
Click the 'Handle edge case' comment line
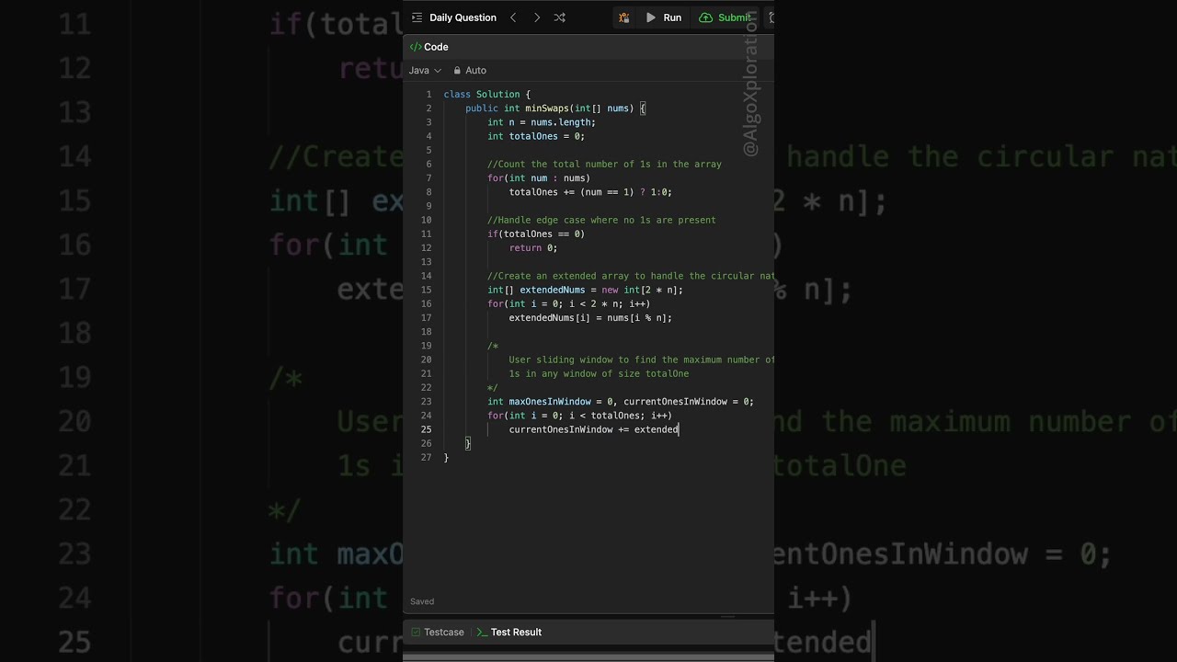pyautogui.click(x=601, y=220)
